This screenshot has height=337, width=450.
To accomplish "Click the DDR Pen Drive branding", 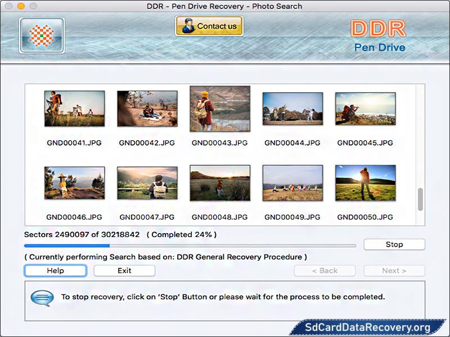I will [377, 36].
